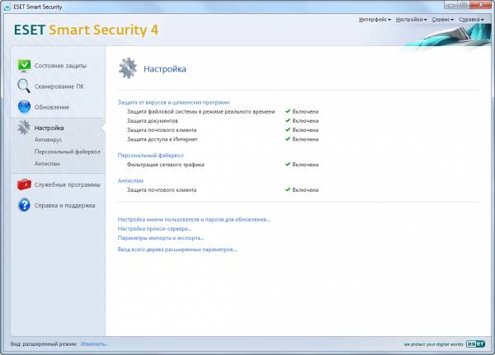The width and height of the screenshot is (495, 355).
Task: Click the Вид: расширенный режим status text
Action: point(43,344)
